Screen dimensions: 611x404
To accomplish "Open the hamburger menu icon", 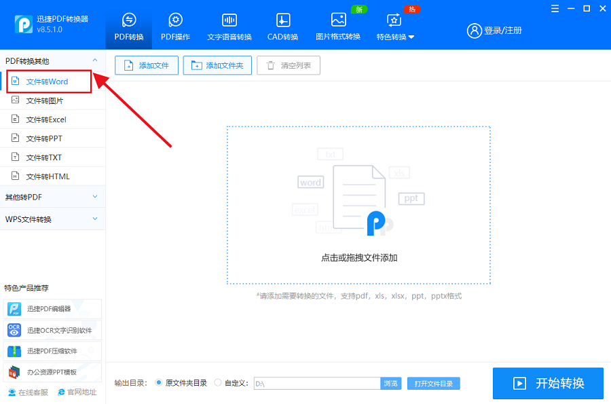I will 555,9.
